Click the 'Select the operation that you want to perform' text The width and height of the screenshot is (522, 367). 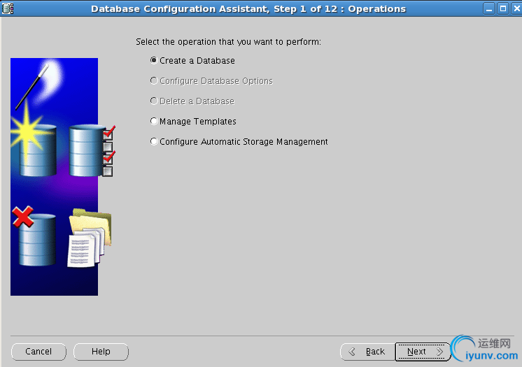228,42
